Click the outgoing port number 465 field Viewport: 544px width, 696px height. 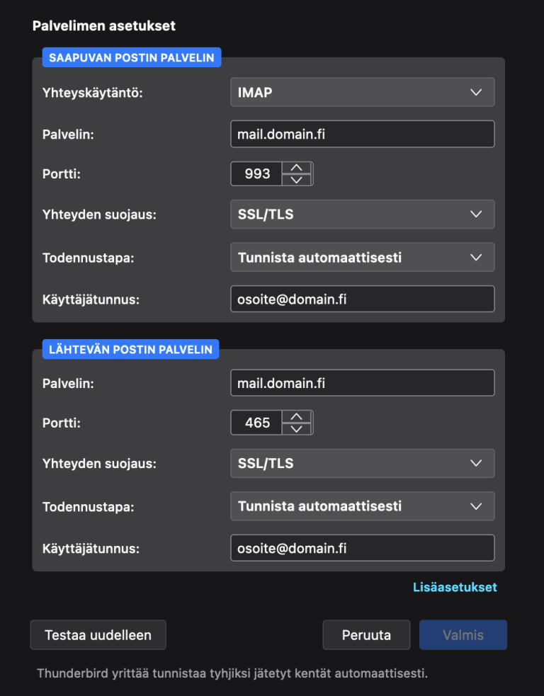click(256, 423)
